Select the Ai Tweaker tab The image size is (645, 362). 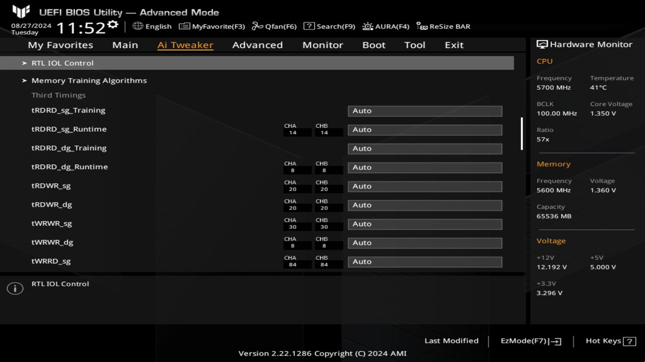185,45
